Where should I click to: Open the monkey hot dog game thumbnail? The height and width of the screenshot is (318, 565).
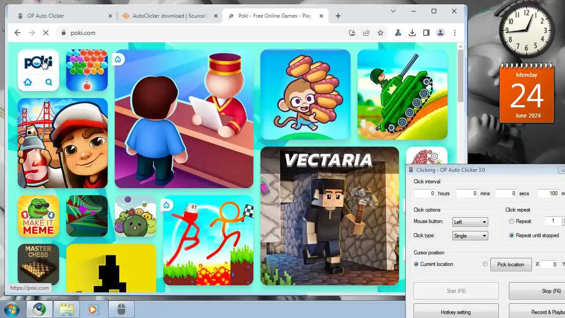click(x=305, y=95)
